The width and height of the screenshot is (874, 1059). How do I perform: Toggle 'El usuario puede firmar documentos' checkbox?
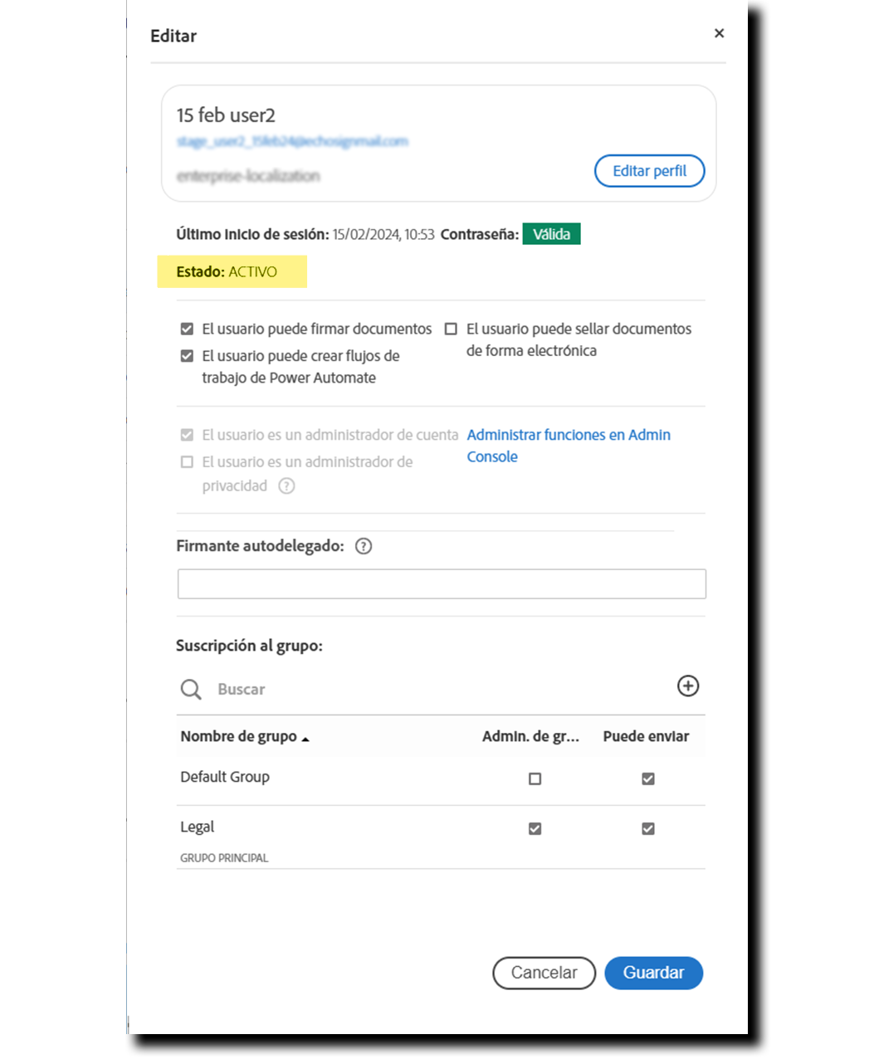click(x=187, y=329)
